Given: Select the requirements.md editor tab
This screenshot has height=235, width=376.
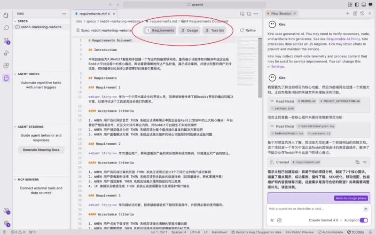Looking at the screenshot, I should [x=95, y=14].
